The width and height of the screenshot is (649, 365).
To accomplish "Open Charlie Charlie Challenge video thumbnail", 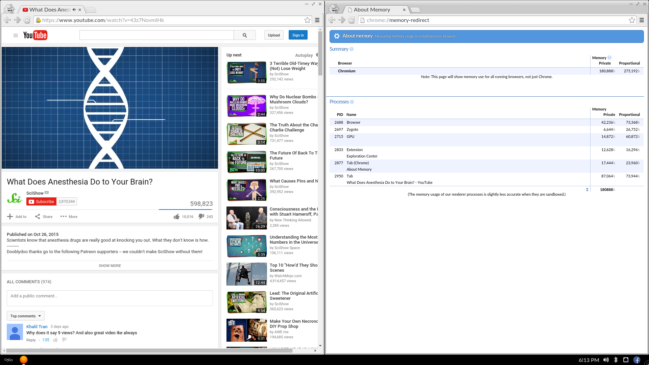I will (247, 134).
